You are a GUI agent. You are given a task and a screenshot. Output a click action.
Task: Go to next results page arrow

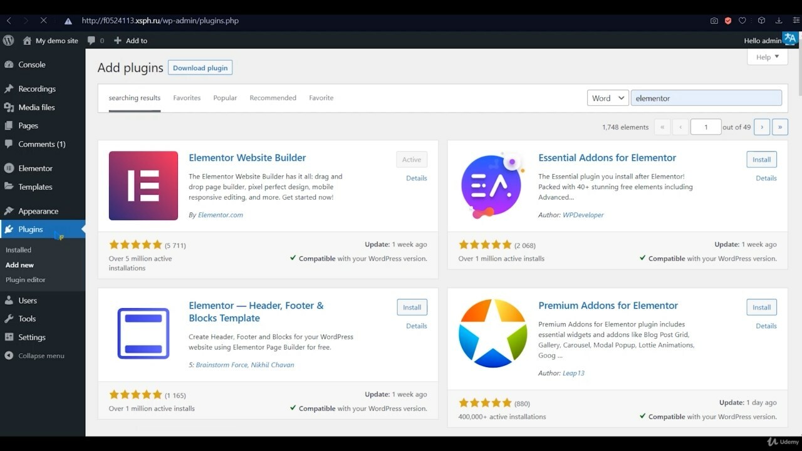click(762, 127)
